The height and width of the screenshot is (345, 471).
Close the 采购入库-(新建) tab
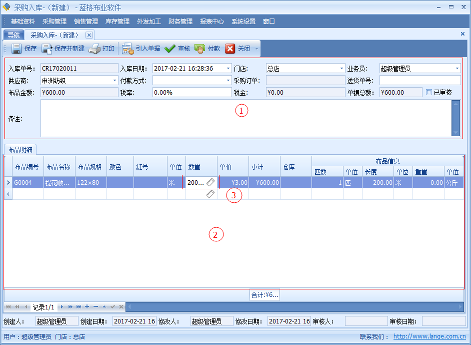[x=89, y=35]
